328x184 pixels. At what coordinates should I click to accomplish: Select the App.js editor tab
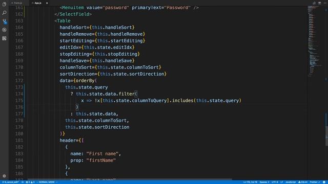(x=38, y=3)
